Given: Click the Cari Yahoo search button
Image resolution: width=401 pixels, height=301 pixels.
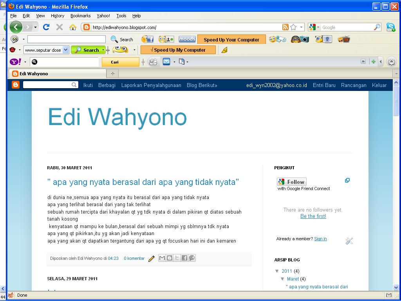Looking at the screenshot, I should coord(121,62).
